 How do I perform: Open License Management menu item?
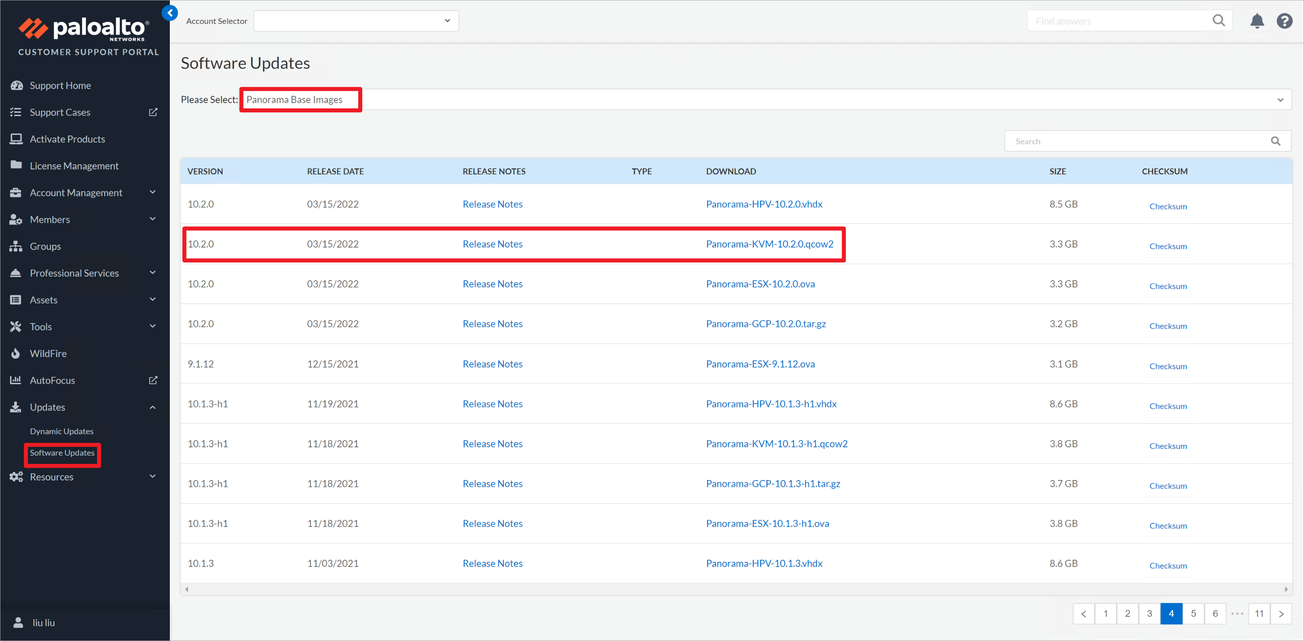pyautogui.click(x=74, y=165)
